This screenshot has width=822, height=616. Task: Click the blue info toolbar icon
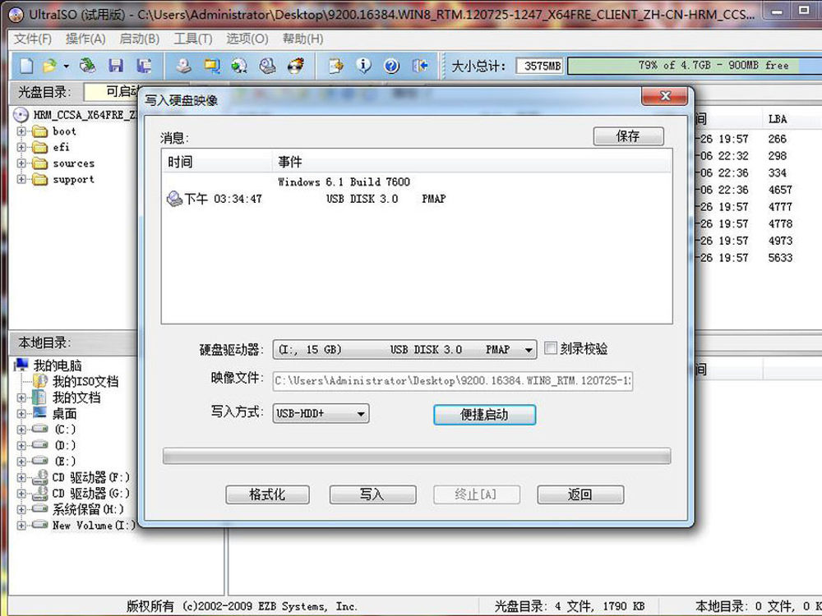point(364,66)
